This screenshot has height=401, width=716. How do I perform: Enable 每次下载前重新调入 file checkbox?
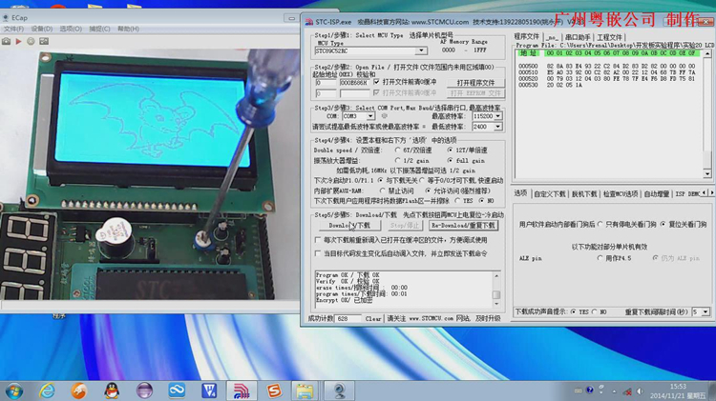[x=318, y=240]
